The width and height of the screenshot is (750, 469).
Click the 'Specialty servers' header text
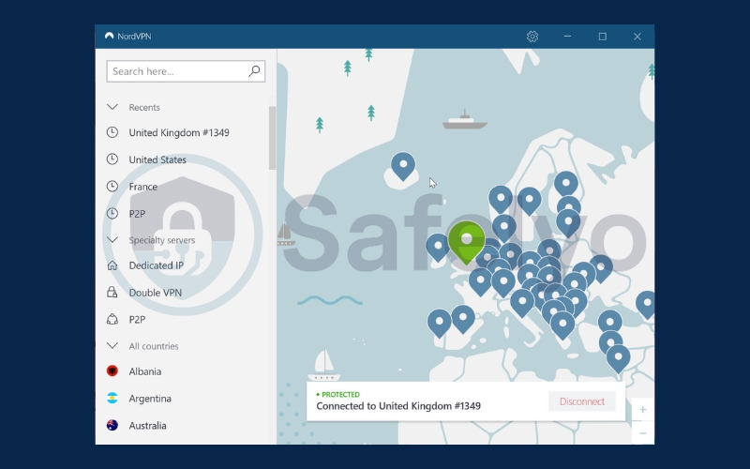pyautogui.click(x=161, y=240)
